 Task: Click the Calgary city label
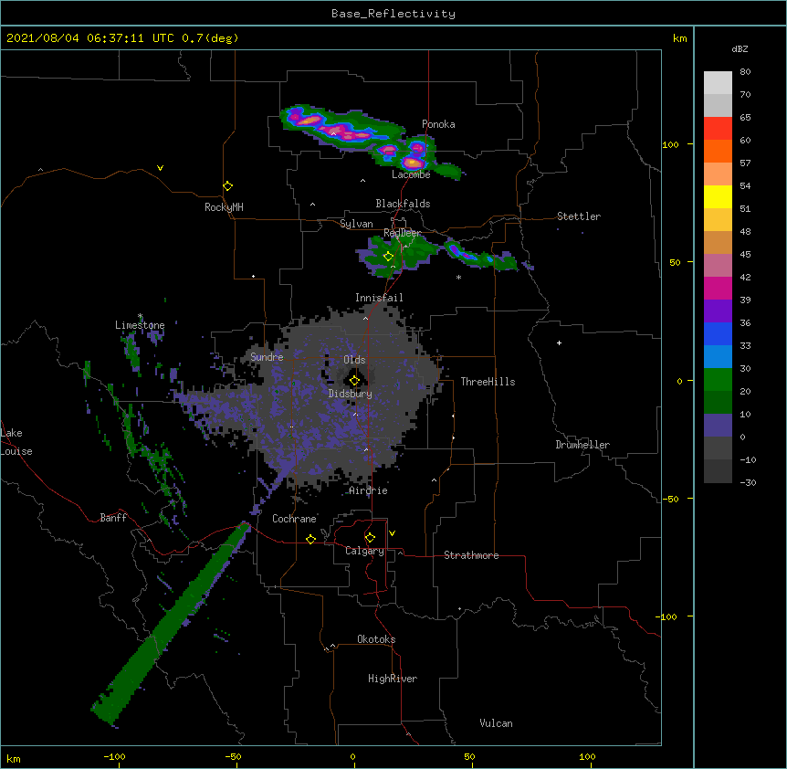point(364,551)
